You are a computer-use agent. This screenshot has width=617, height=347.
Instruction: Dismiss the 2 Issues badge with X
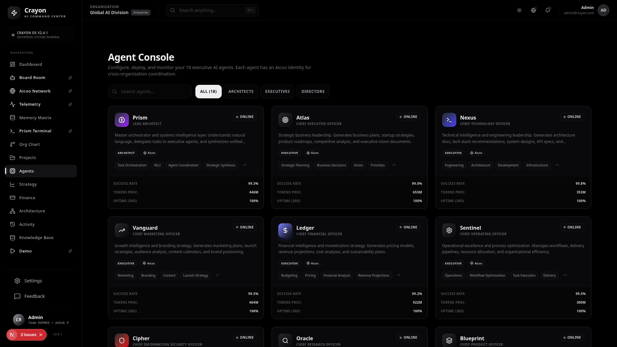click(41, 335)
